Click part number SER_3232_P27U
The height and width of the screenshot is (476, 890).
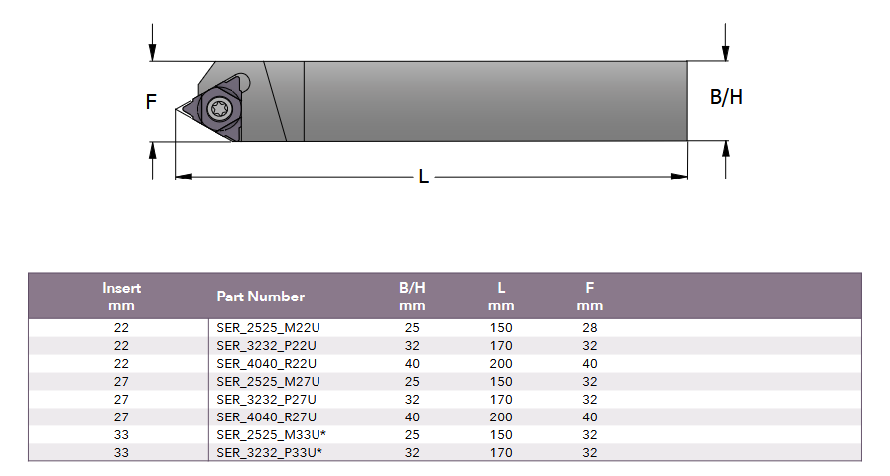268,400
